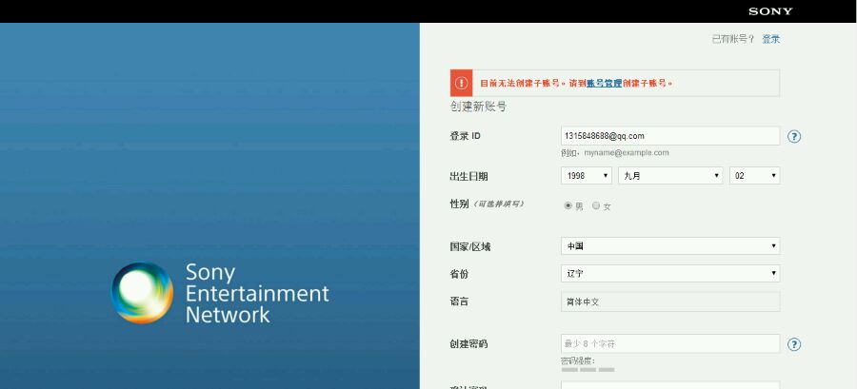Click the 创建新账号 heading text
Screen dimensions: 857x389
478,107
